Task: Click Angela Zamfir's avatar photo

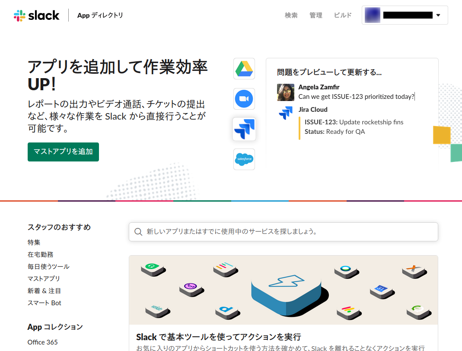Action: coord(286,92)
